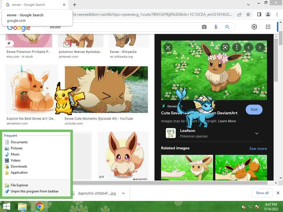Screen dimensions: 283x212
Task: Open Chrome three-dot menu
Action: point(277,14)
